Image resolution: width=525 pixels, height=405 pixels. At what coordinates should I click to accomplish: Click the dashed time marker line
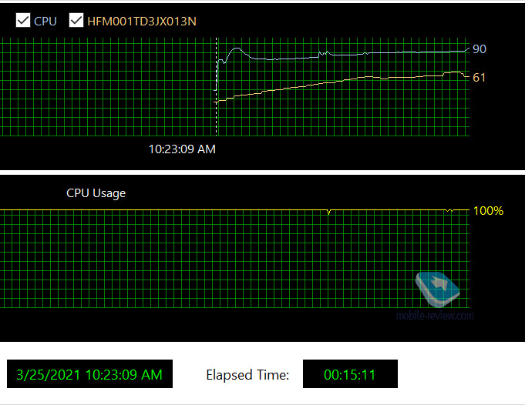pyautogui.click(x=217, y=86)
